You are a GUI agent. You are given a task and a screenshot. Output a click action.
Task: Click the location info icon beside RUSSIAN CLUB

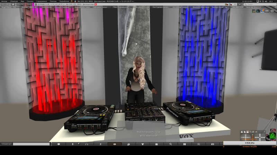point(36,4)
